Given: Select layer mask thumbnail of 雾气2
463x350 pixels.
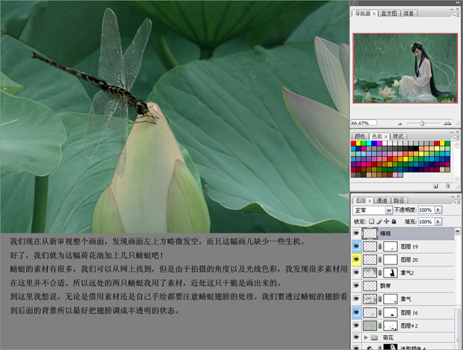Looking at the screenshot, I should point(391,272).
